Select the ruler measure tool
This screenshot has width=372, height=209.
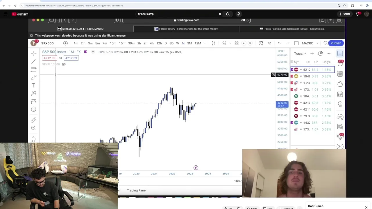click(33, 120)
